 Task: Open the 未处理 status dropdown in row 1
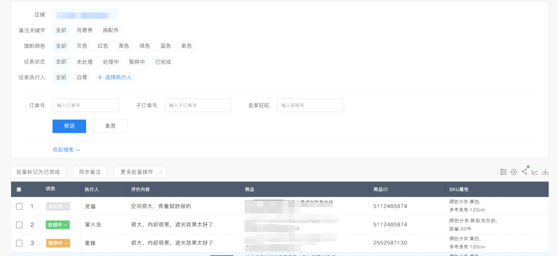click(58, 207)
